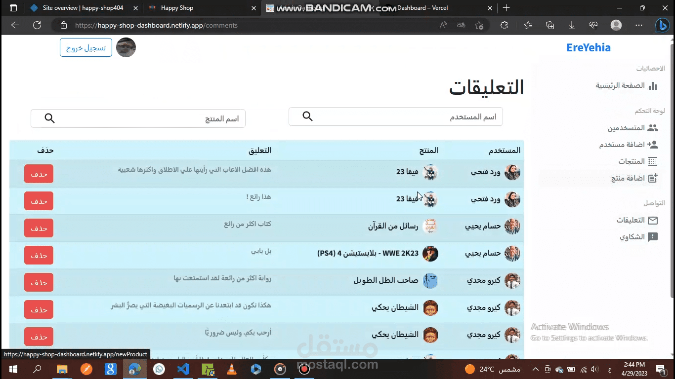Click the المنتجات grid icon
Screen dimensions: 675x379
(653, 161)
